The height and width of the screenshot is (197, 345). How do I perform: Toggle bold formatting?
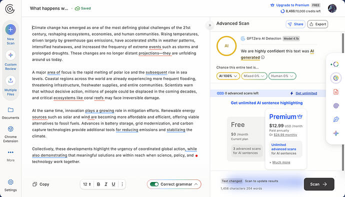(x=98, y=184)
